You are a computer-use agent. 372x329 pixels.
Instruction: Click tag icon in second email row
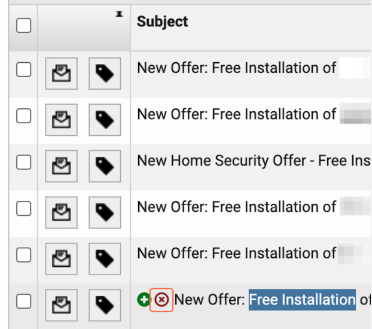(x=105, y=120)
